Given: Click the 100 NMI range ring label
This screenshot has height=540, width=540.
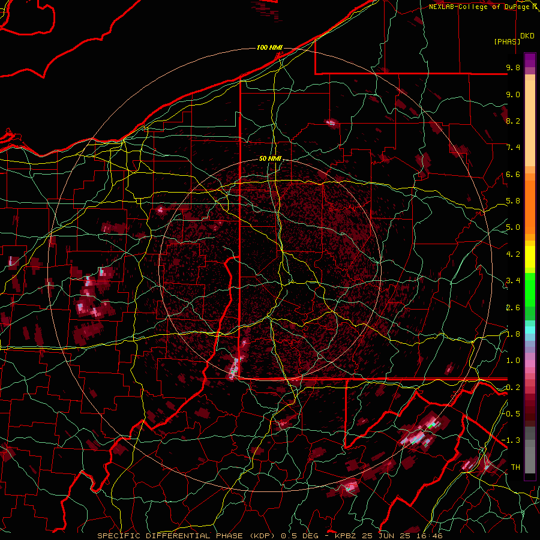Looking at the screenshot, I should click(269, 47).
